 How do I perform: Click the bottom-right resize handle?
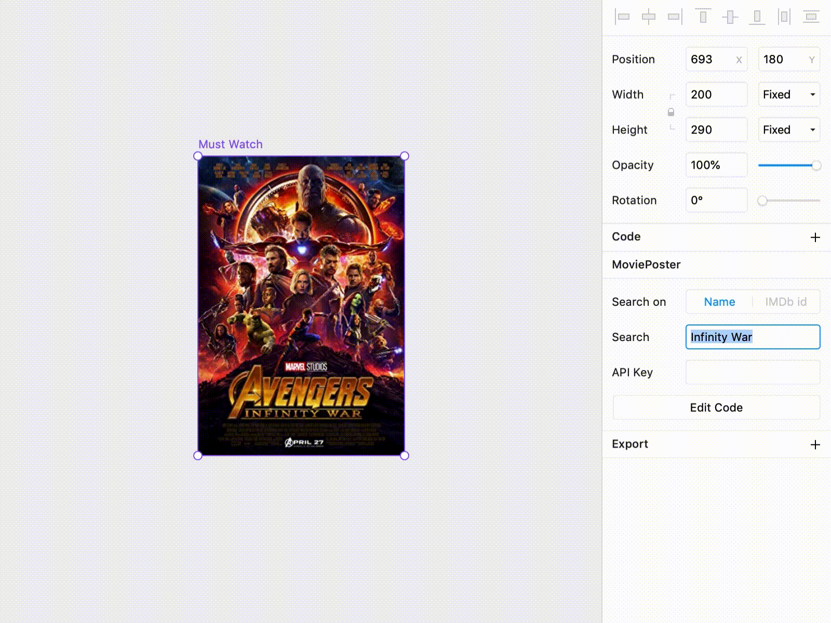point(405,456)
